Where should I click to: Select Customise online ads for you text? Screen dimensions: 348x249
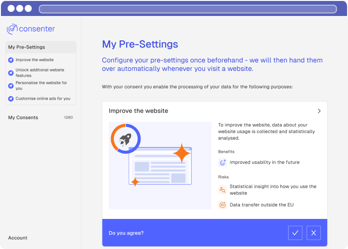43,99
